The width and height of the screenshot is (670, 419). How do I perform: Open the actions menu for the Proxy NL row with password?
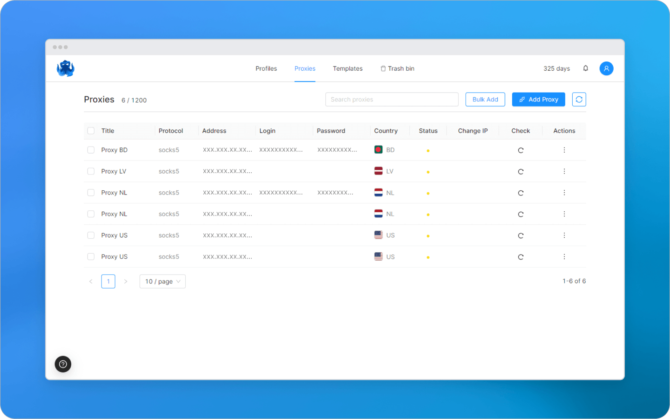[x=564, y=193]
